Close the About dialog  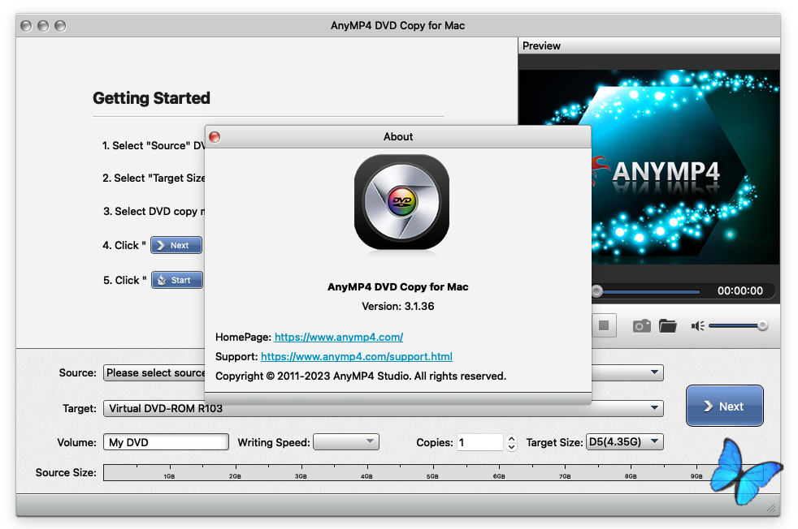[x=215, y=137]
